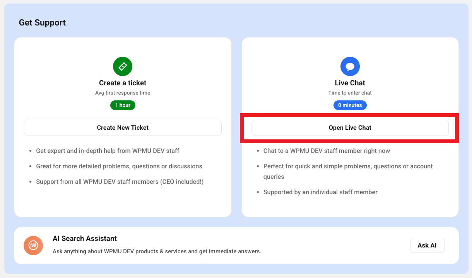Image resolution: width=472 pixels, height=278 pixels.
Task: Select the "Create a ticket" heading
Action: pyautogui.click(x=123, y=83)
